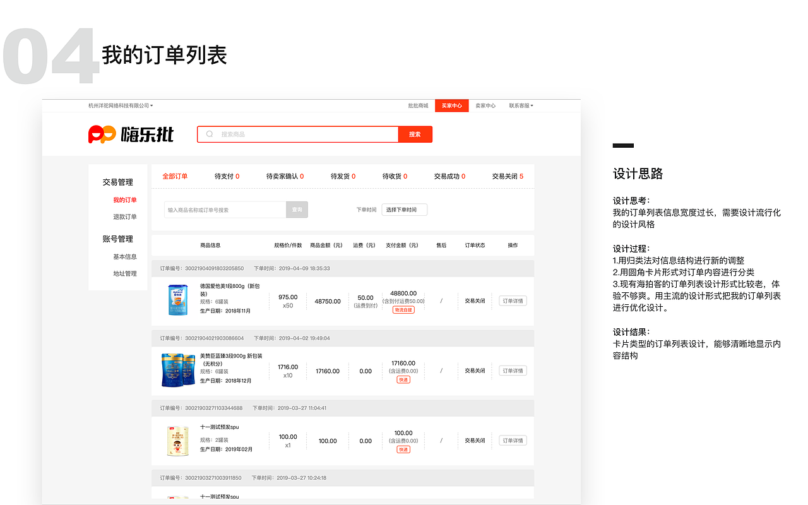Switch to the 买家中心 tab
The height and width of the screenshot is (505, 808).
point(451,105)
